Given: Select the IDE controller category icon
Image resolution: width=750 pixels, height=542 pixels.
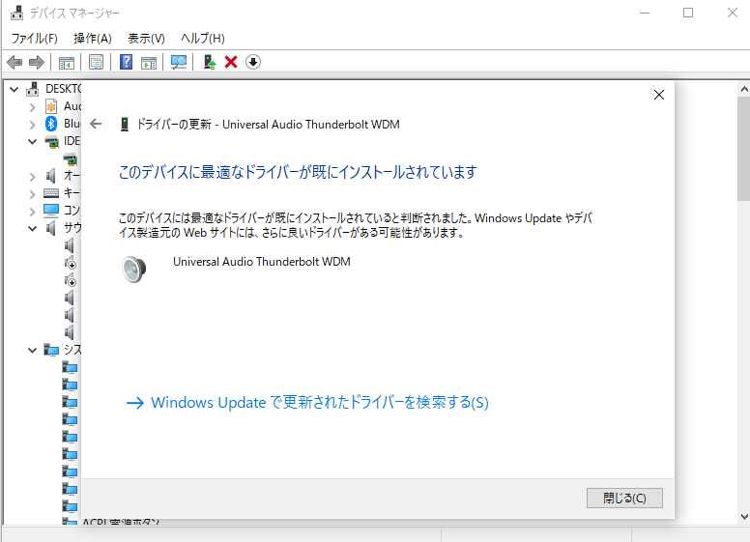Looking at the screenshot, I should tap(51, 141).
